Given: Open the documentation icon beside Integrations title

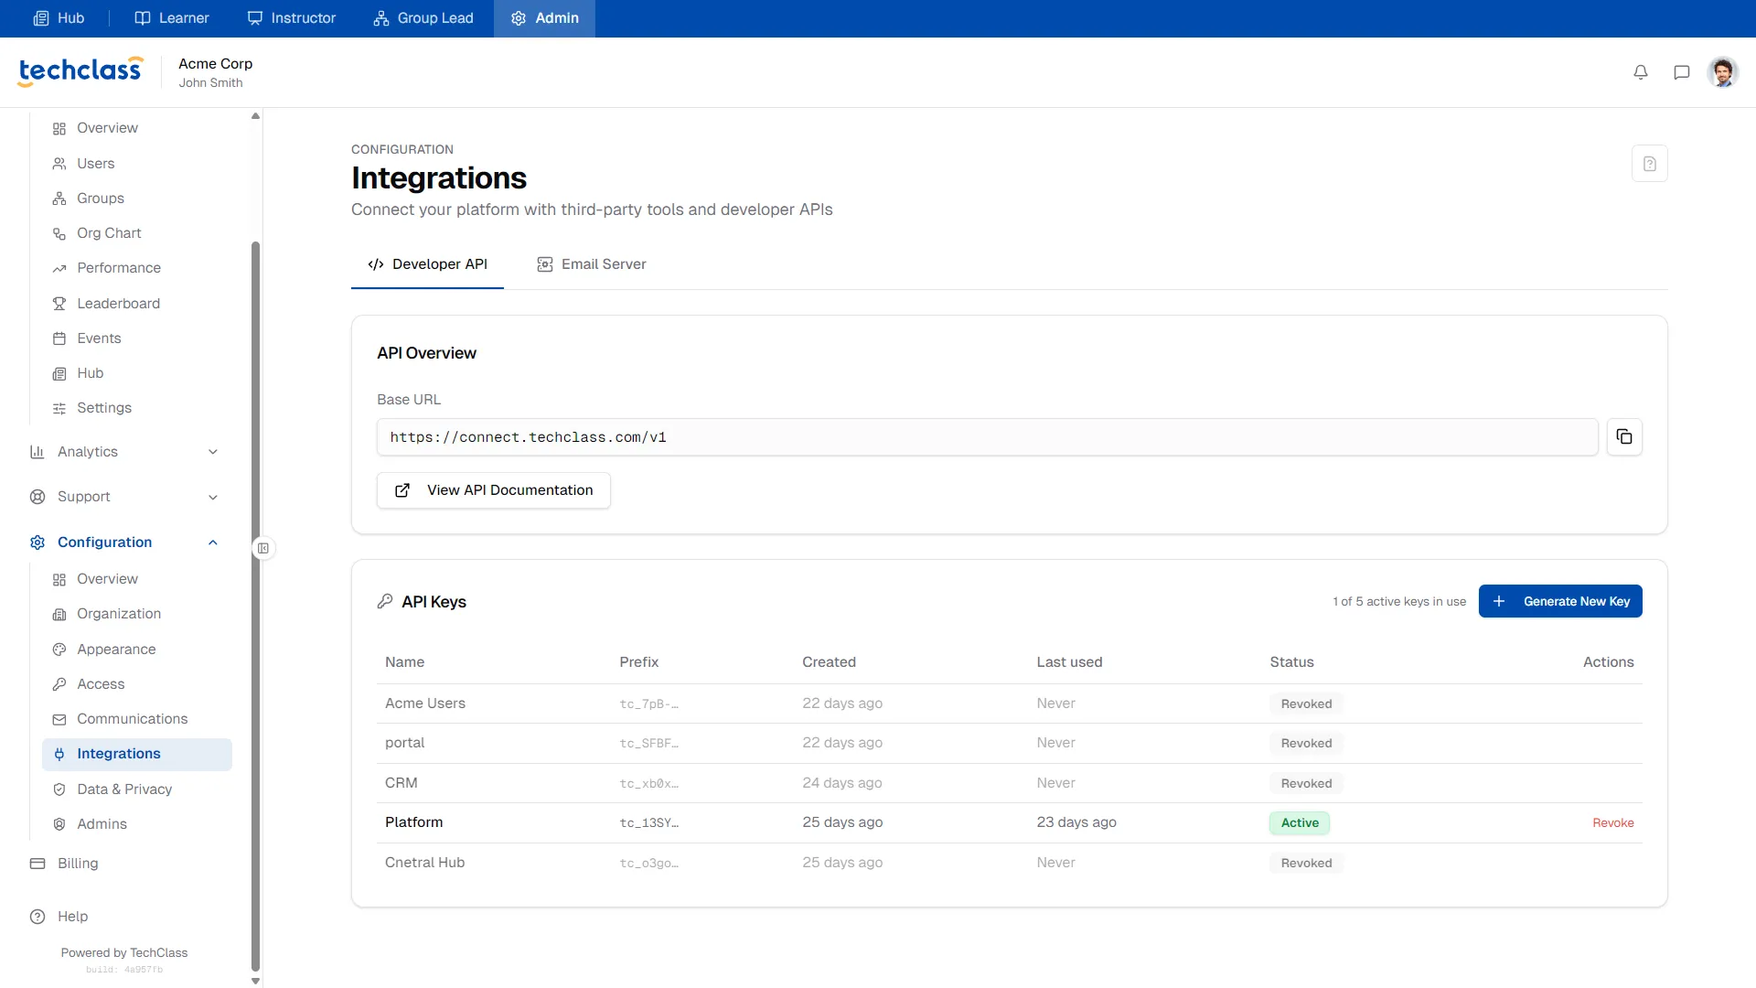Looking at the screenshot, I should 1650,164.
